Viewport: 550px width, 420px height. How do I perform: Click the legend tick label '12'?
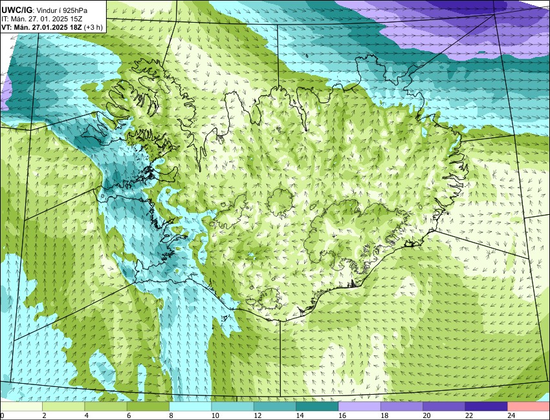pos(258,415)
